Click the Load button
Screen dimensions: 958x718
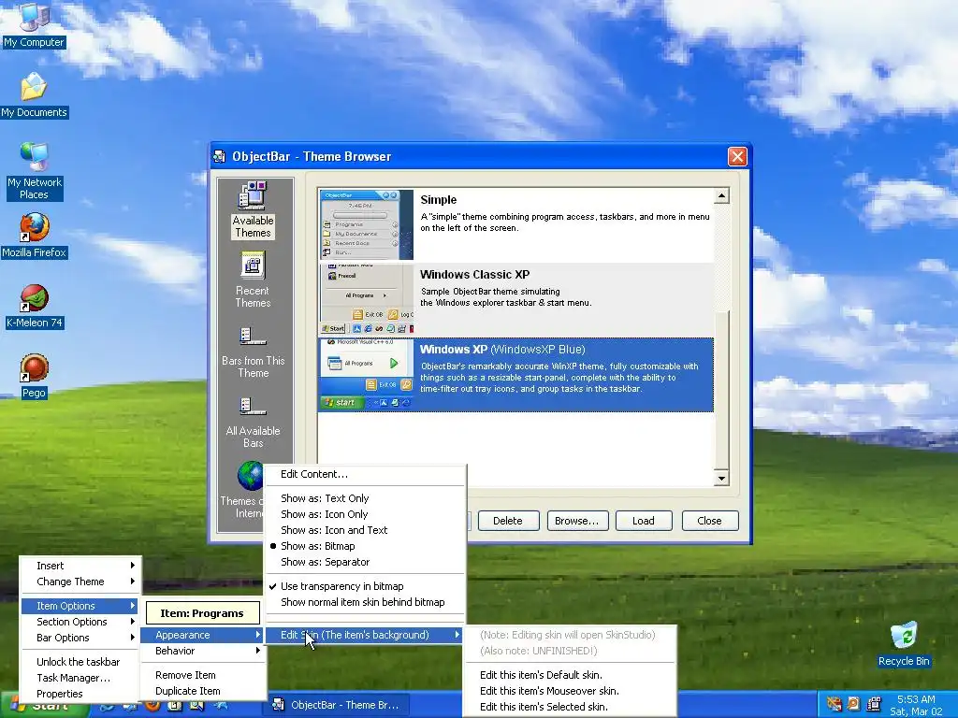(x=644, y=521)
